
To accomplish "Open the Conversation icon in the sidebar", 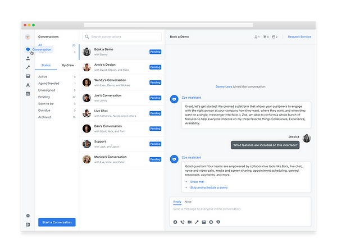I will (x=28, y=49).
